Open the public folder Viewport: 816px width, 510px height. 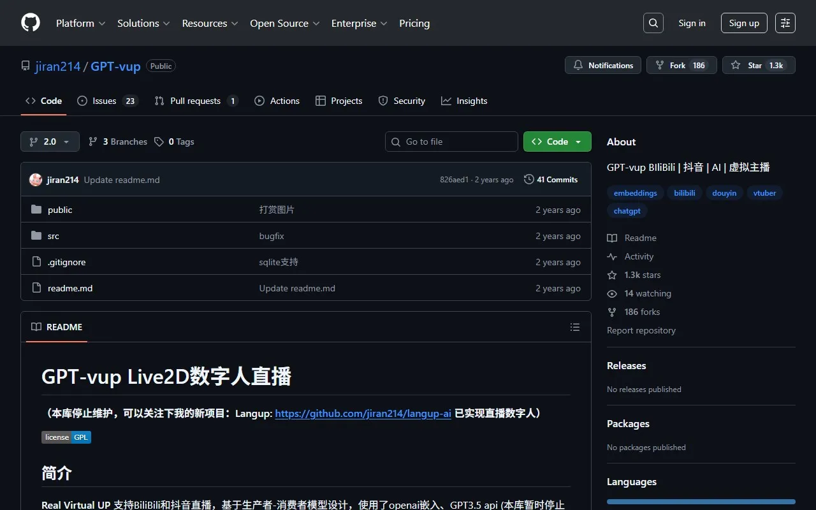(x=60, y=210)
